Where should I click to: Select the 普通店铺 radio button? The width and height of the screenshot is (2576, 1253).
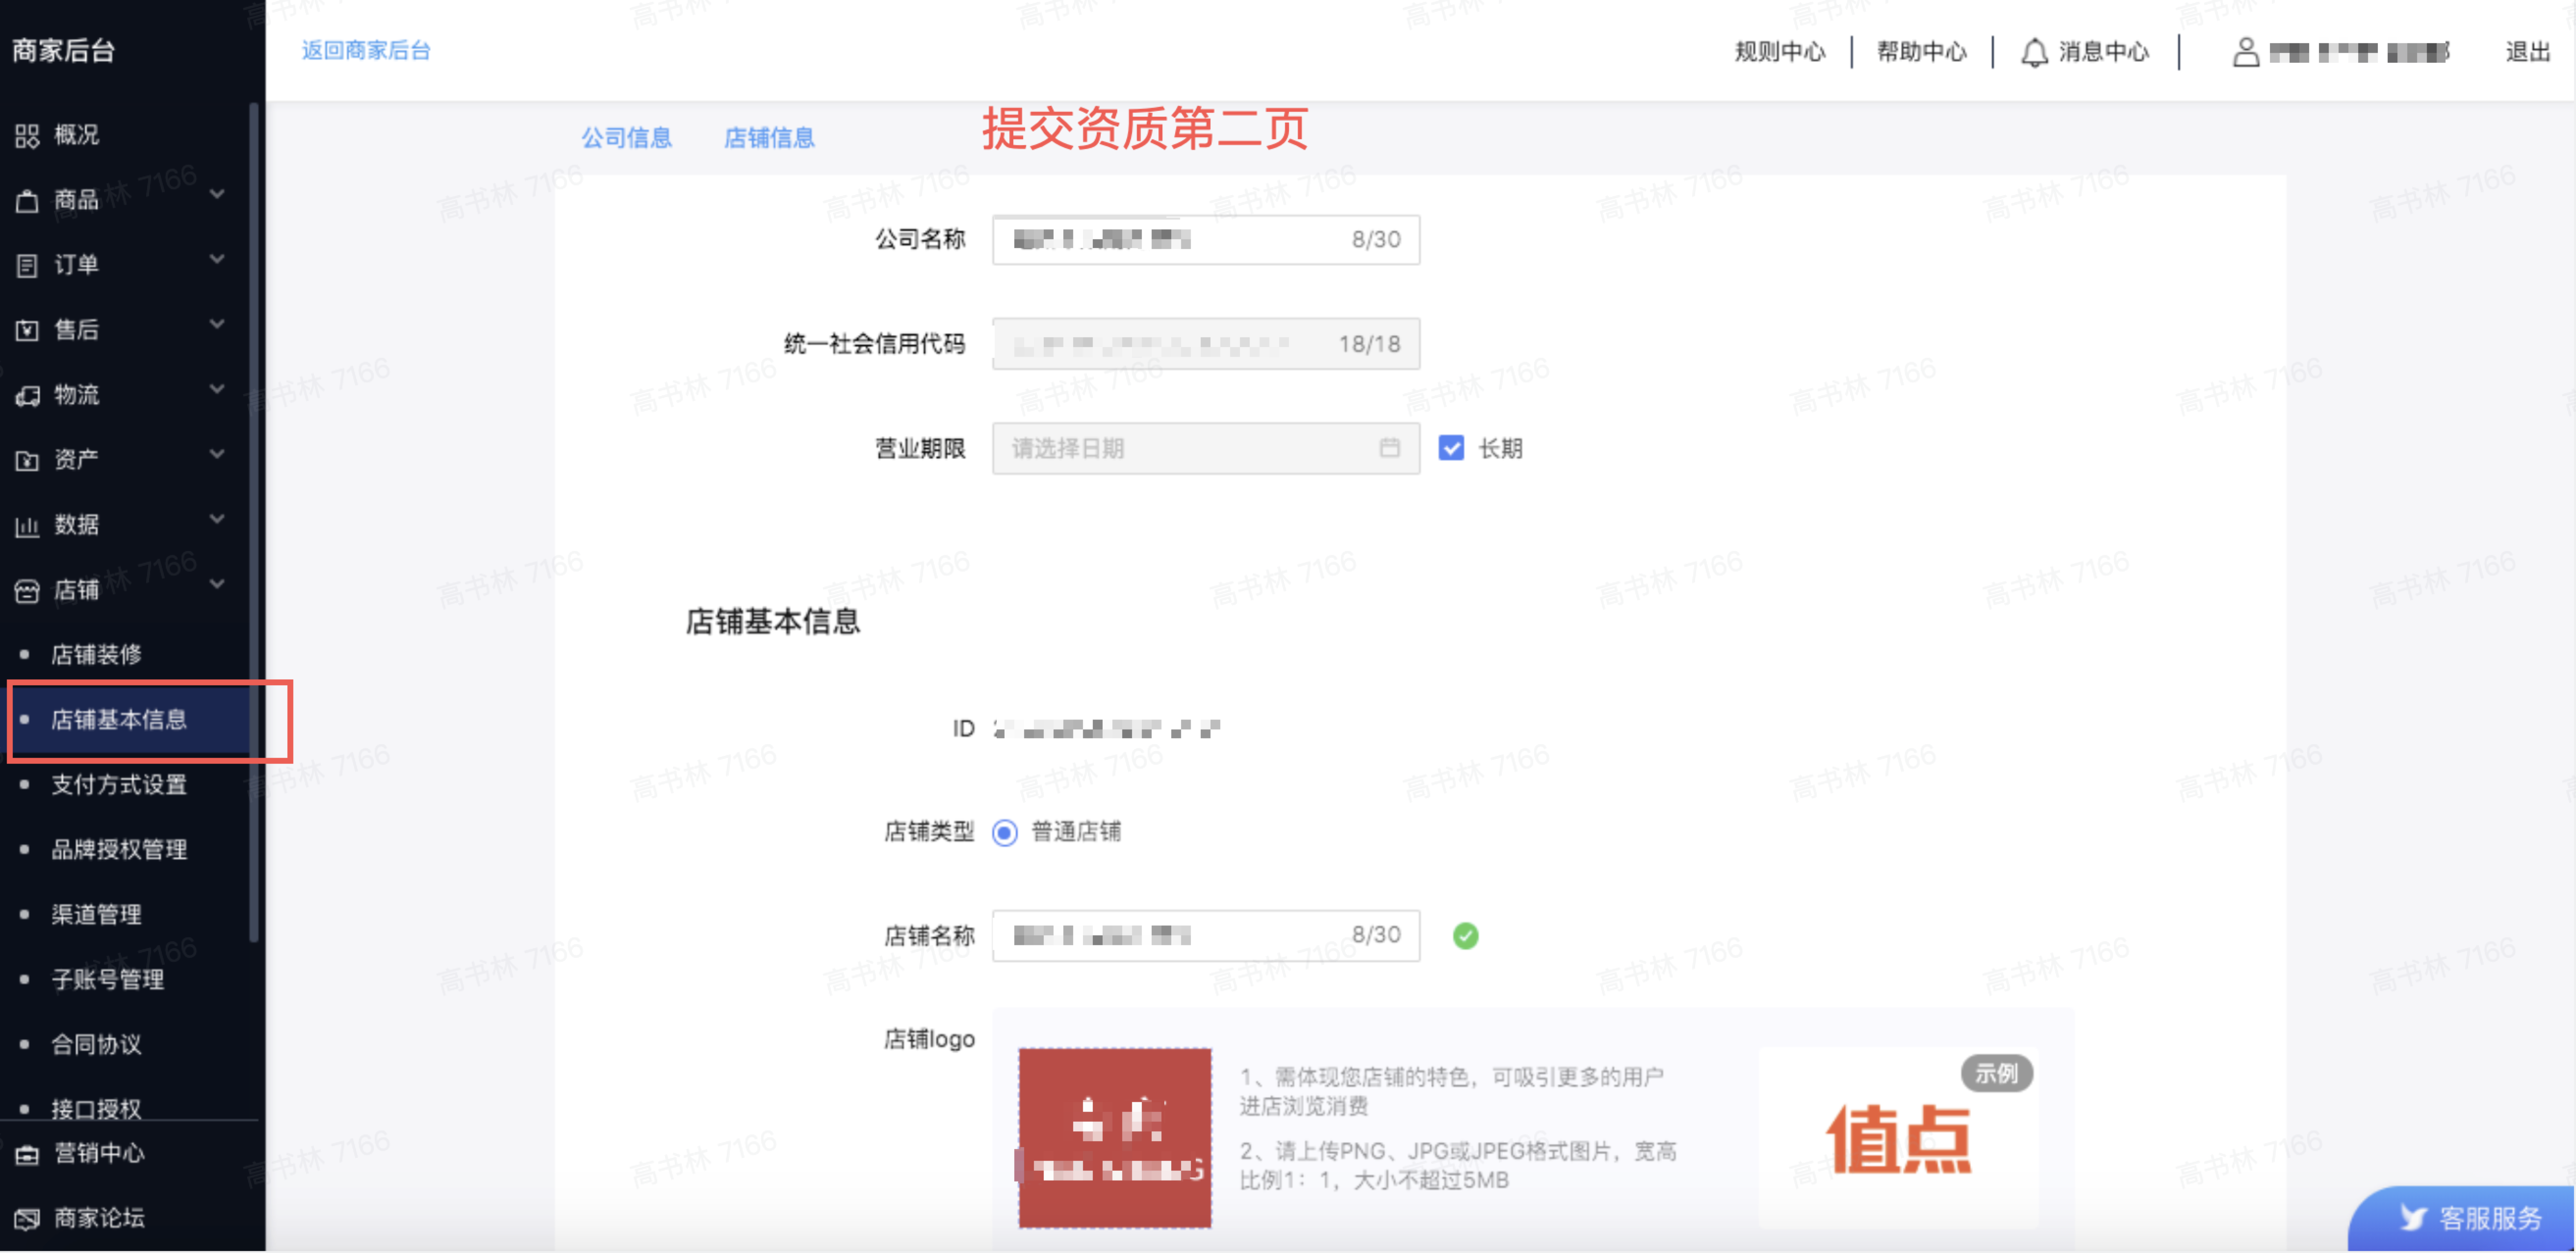point(1004,832)
